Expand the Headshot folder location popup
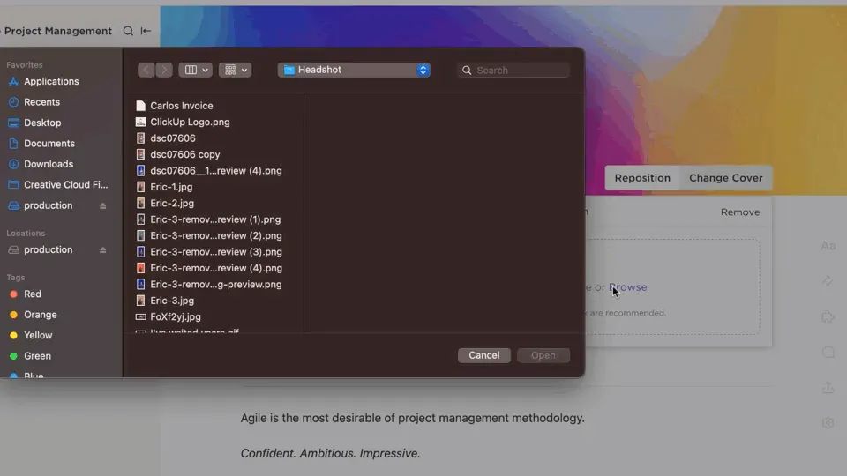This screenshot has width=847, height=476. coord(354,70)
